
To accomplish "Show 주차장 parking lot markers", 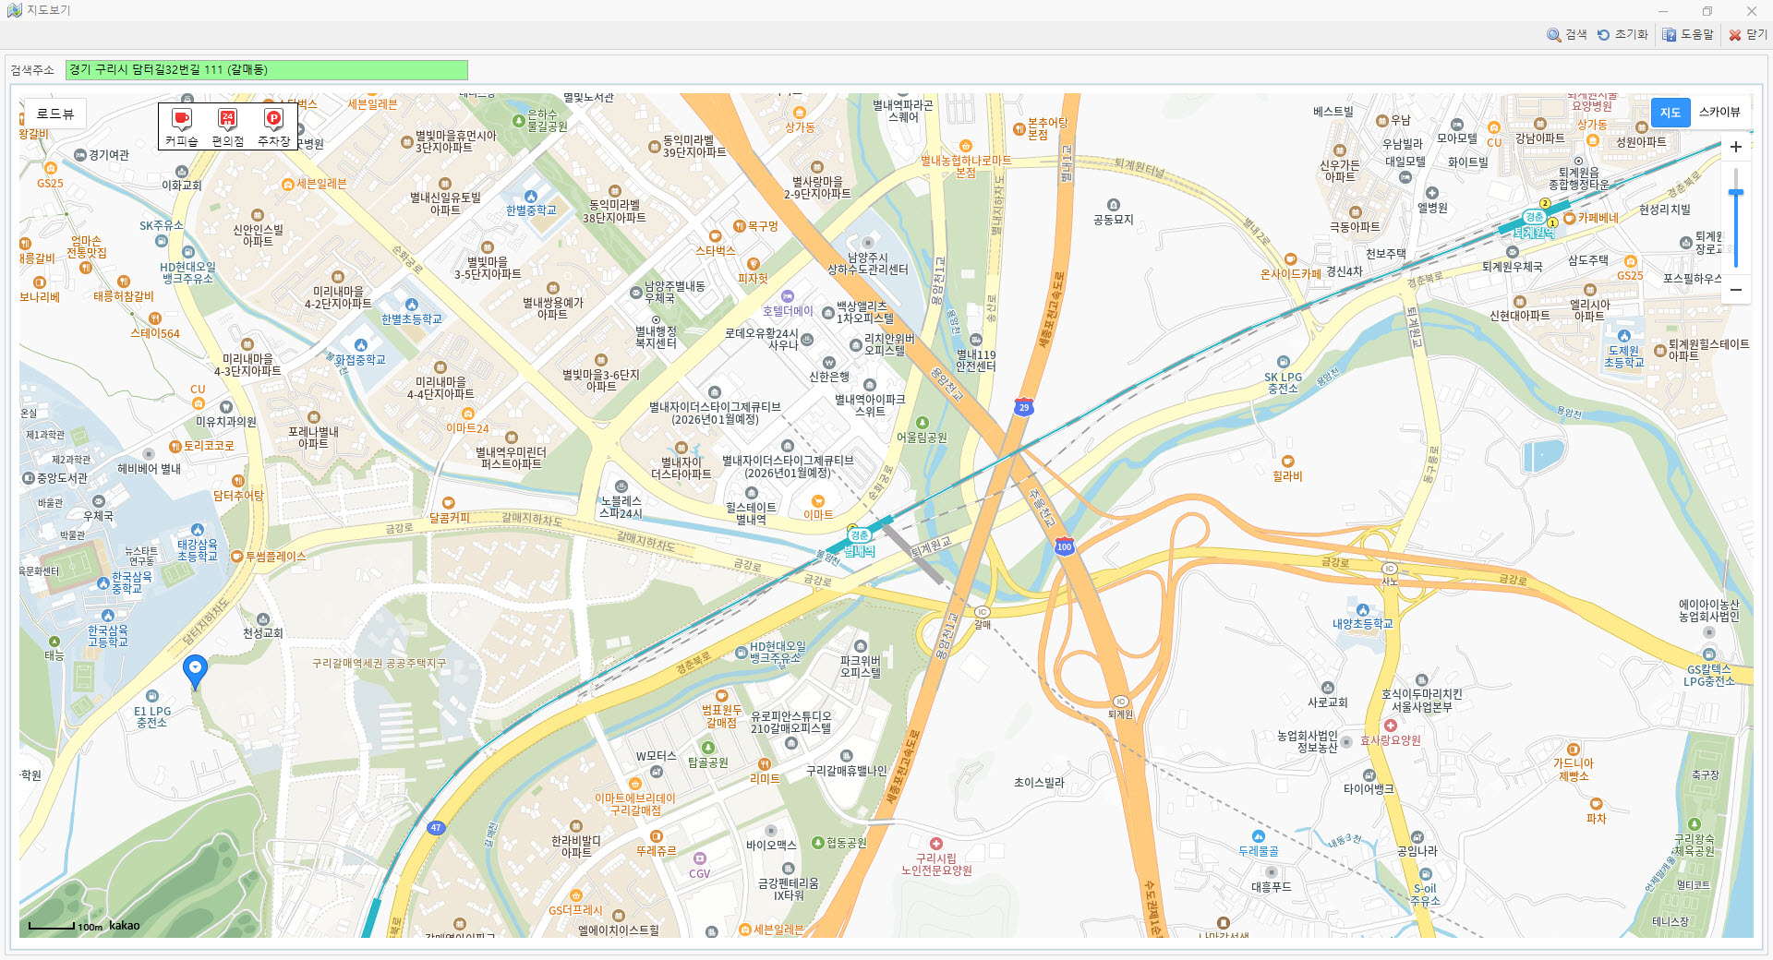I will coord(273,126).
